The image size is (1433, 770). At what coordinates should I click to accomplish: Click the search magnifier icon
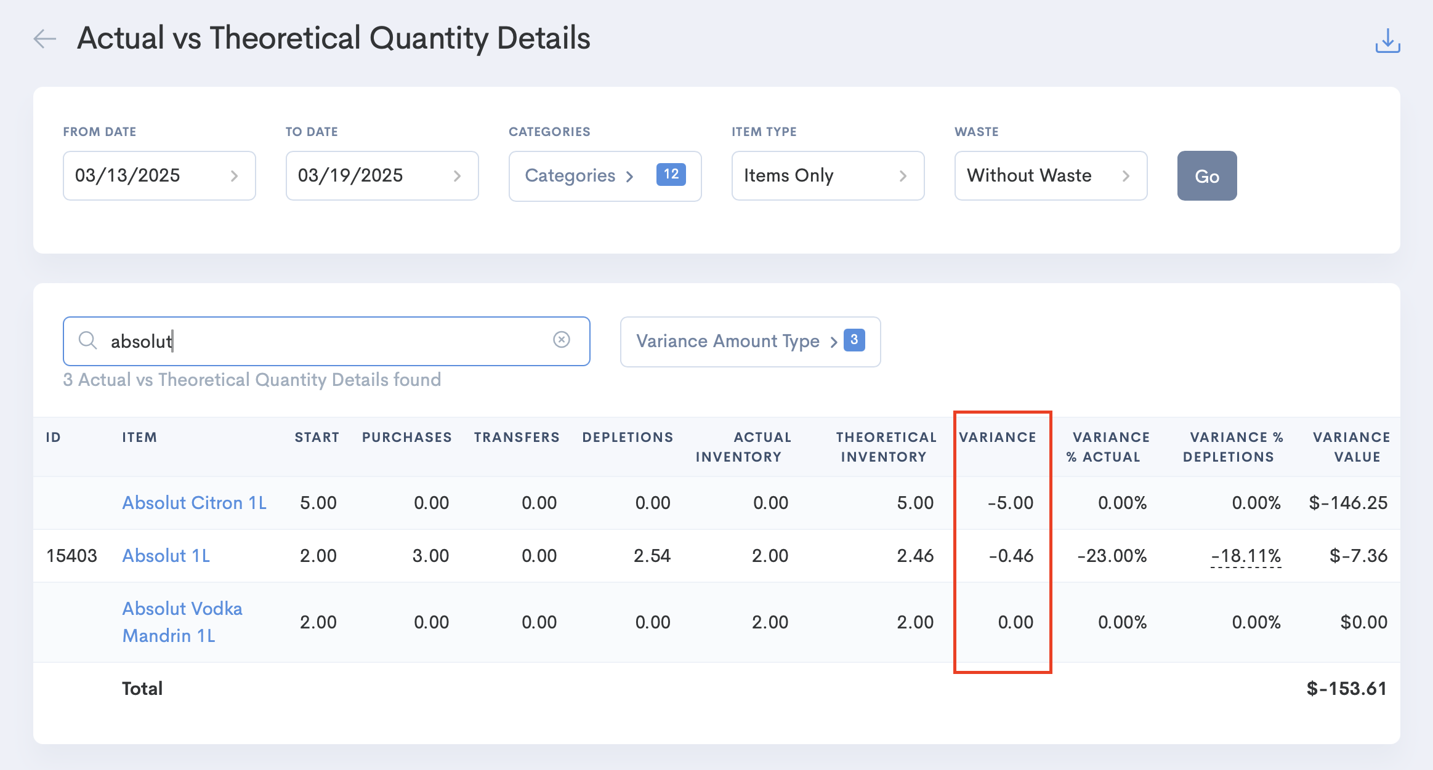(87, 340)
